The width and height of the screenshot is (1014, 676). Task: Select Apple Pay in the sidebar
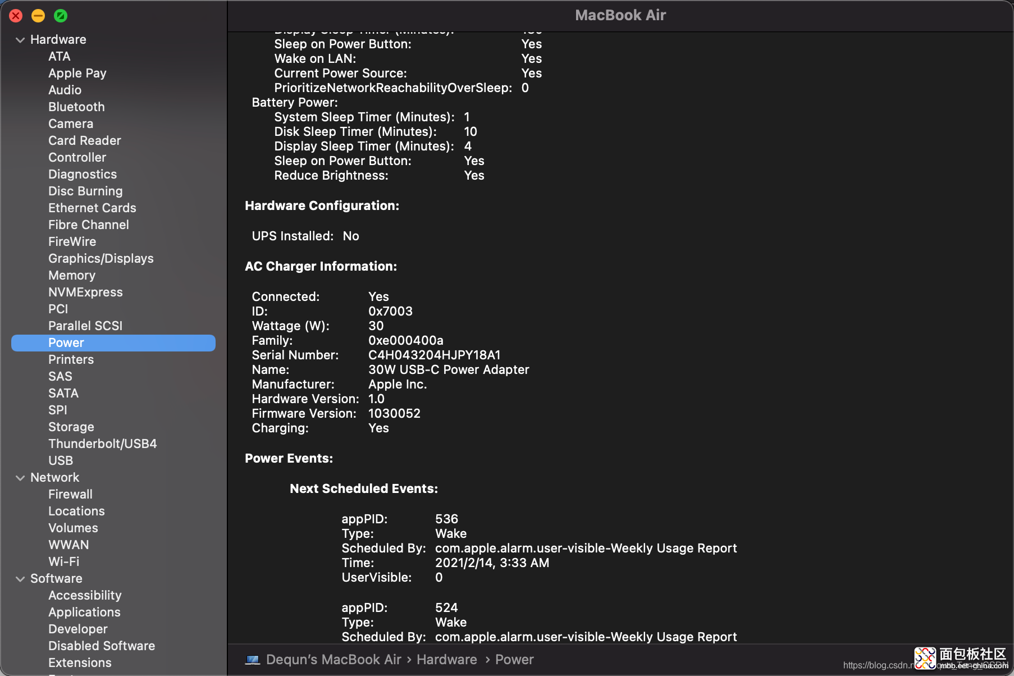click(x=77, y=74)
